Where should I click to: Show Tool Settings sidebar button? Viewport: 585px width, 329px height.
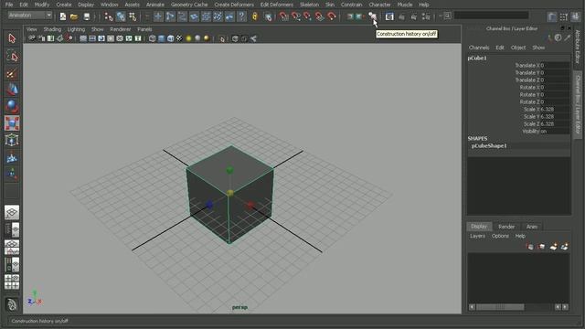[564, 16]
